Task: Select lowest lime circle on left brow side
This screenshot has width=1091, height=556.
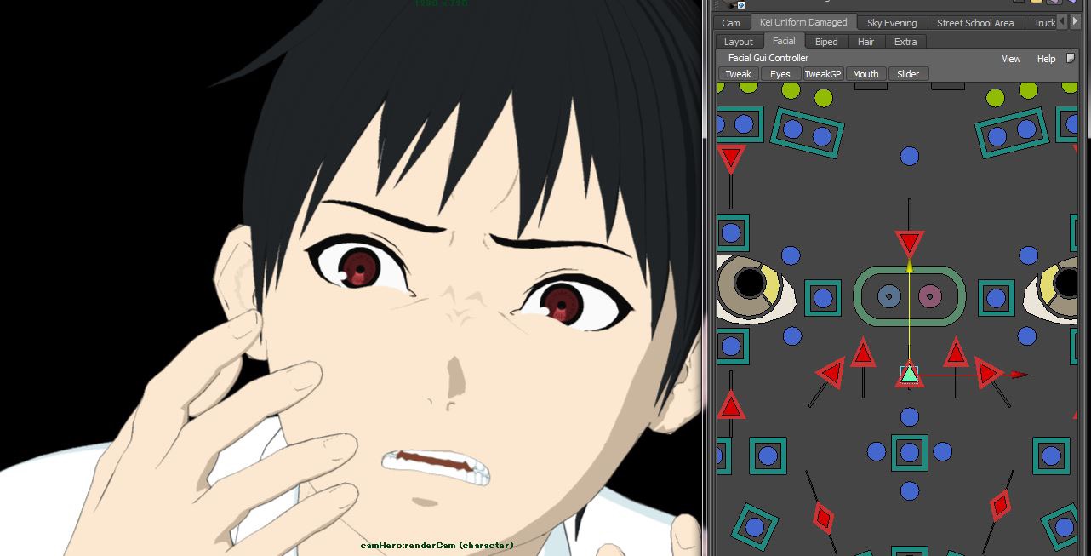Action: (823, 100)
